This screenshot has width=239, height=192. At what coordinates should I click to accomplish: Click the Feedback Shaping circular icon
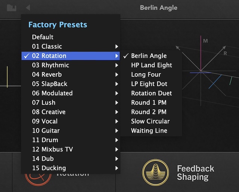pos(156,173)
